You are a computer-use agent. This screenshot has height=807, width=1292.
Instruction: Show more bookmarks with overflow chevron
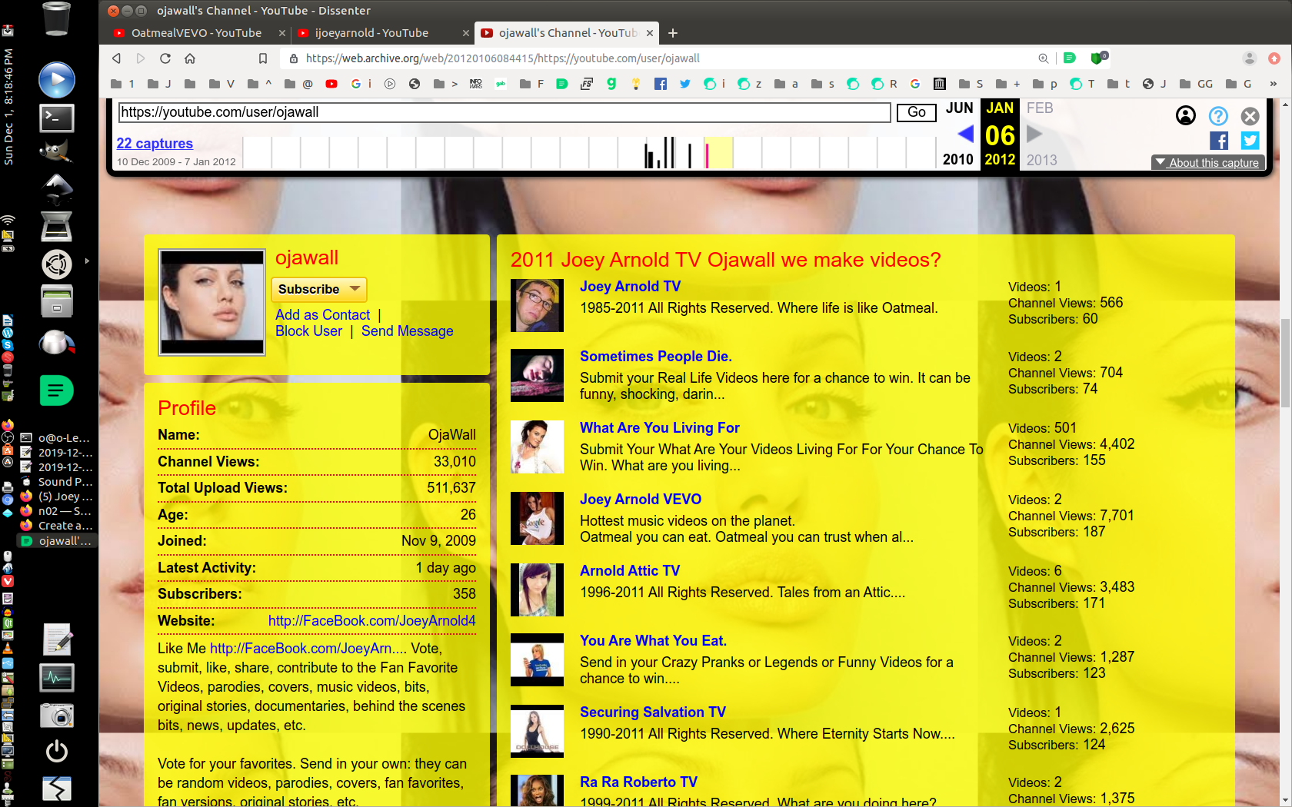[x=1273, y=84]
